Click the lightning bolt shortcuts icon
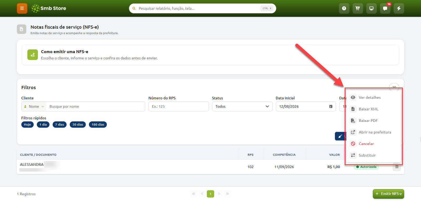This screenshot has width=421, height=201. point(399,8)
